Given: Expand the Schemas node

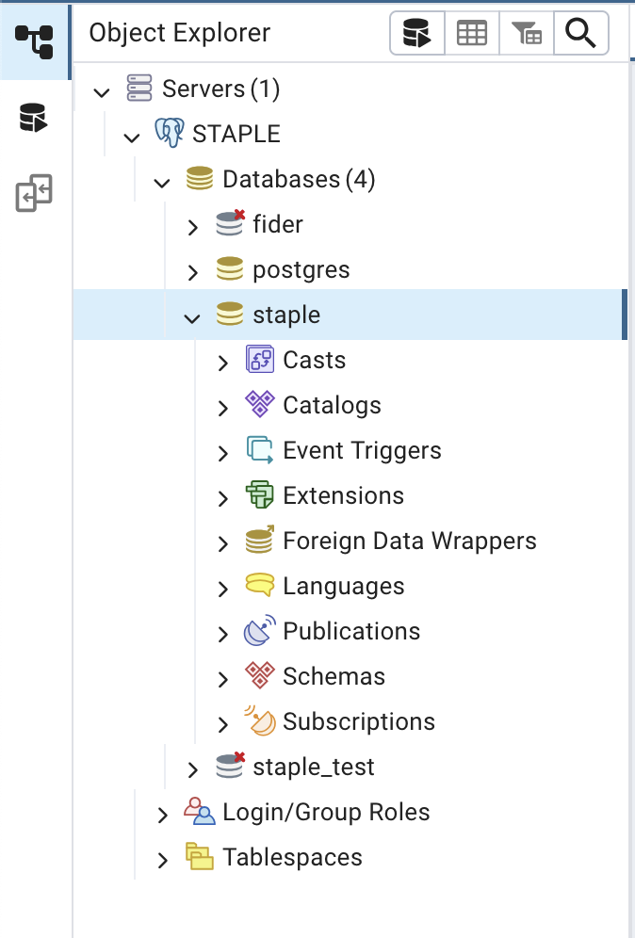Looking at the screenshot, I should (223, 679).
